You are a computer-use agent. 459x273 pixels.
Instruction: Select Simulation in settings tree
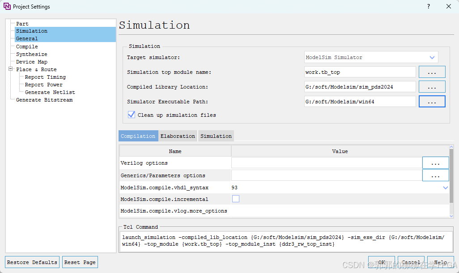[32, 31]
